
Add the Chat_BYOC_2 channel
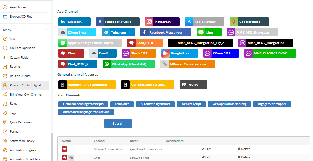(78, 64)
